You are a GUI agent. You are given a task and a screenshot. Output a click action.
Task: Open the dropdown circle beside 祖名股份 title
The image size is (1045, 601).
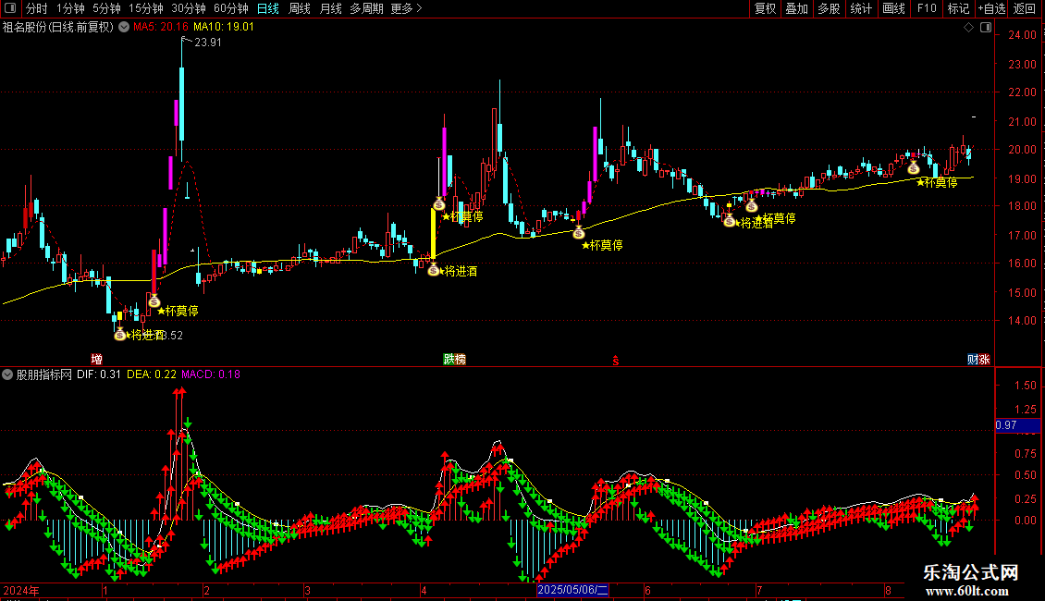pyautogui.click(x=124, y=27)
